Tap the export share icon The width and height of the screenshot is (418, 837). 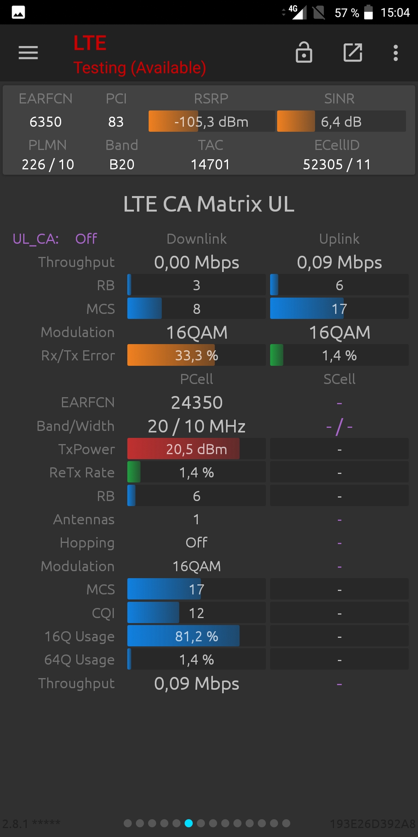coord(353,52)
